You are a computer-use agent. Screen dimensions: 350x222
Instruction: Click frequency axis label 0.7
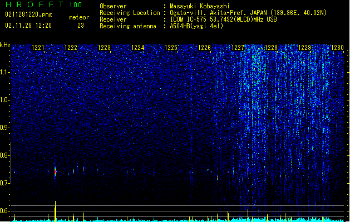(x=5, y=183)
